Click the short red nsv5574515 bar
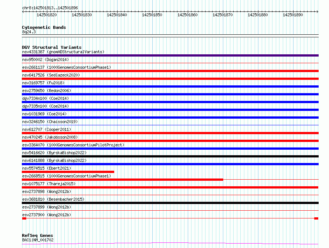Image resolution: width=329 pixels, height=248 pixels. pyautogui.click(x=68, y=172)
